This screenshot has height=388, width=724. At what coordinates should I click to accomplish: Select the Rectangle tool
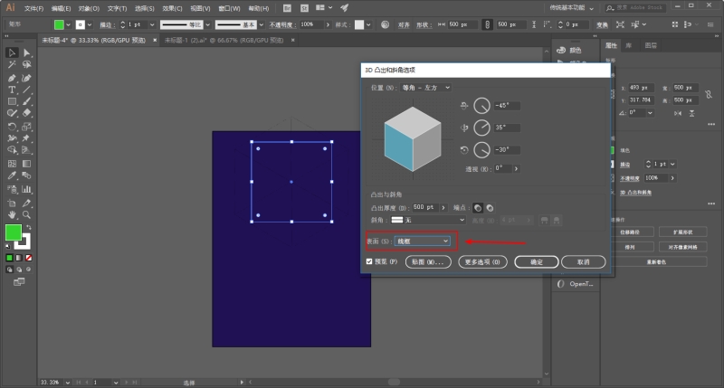(12, 101)
